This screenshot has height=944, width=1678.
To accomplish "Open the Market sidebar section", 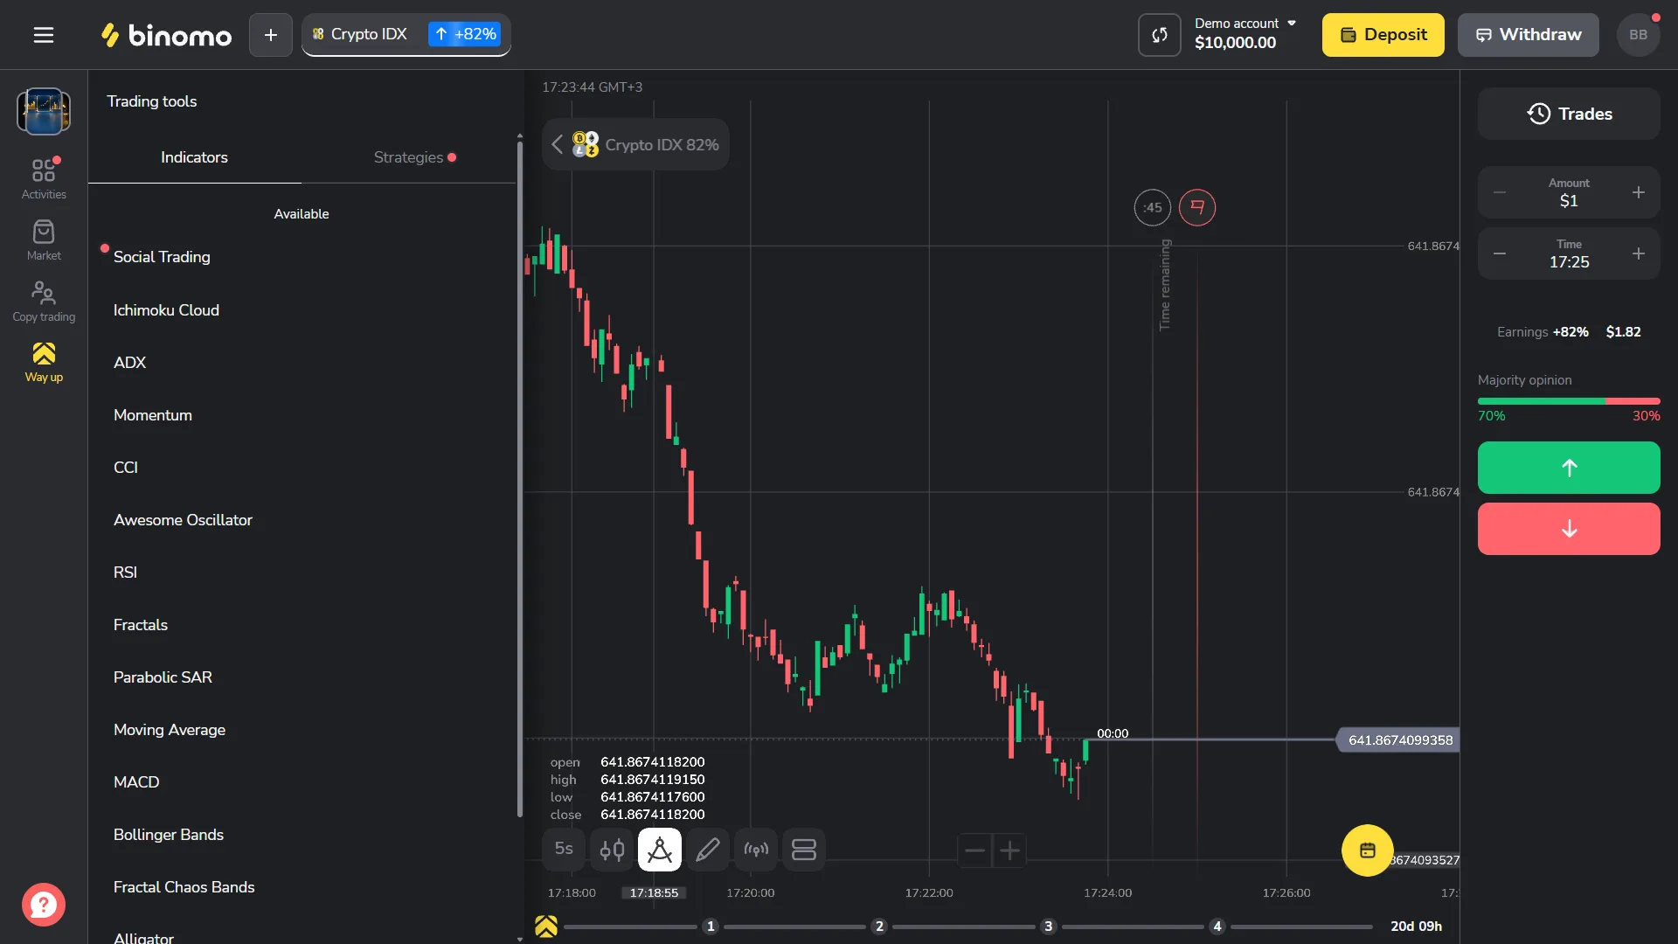I will point(44,239).
